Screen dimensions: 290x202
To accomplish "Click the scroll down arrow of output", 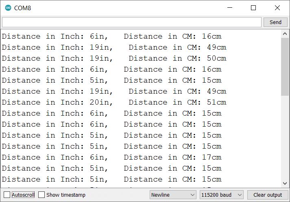I will coord(285,183).
